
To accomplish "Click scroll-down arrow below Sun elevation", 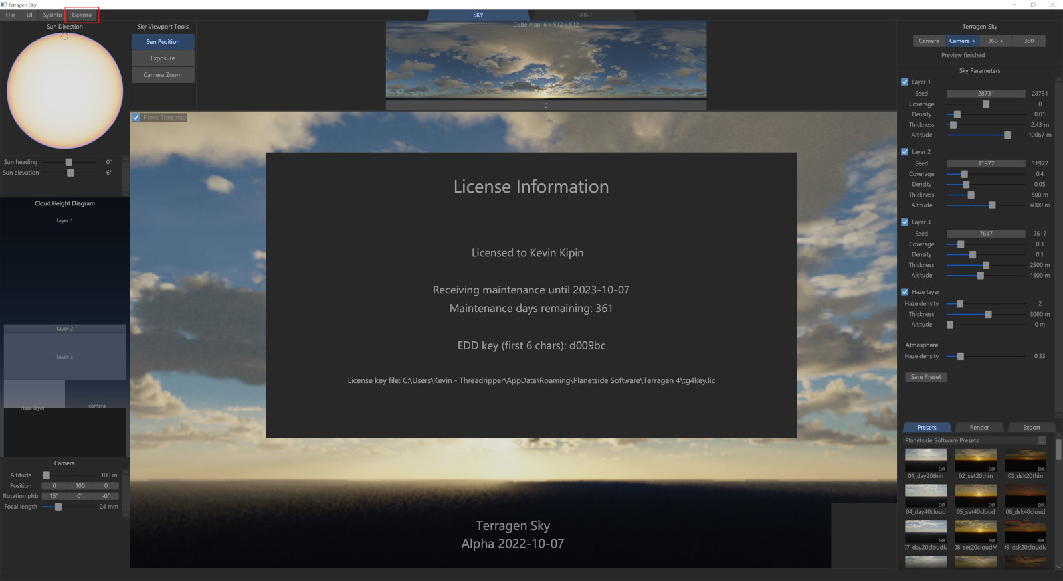I will (126, 193).
